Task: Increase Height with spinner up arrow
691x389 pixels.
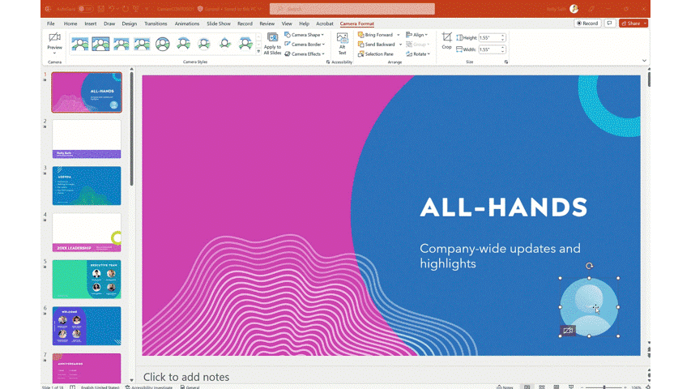Action: [x=503, y=36]
